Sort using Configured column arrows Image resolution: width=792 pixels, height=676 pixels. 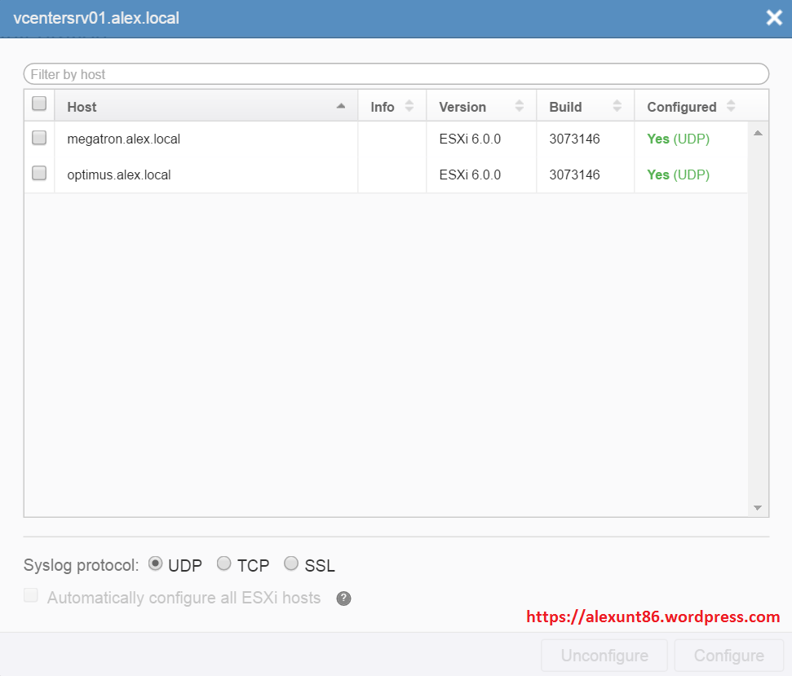731,106
